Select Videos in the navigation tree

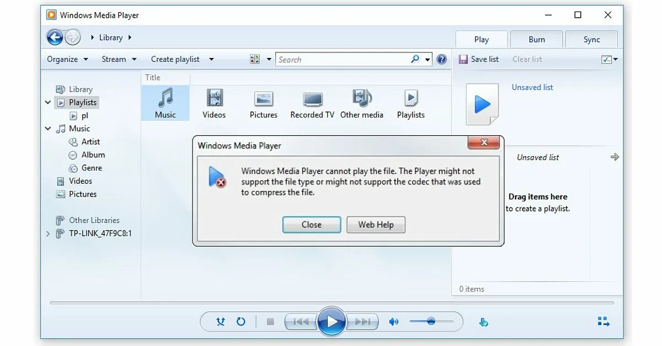click(x=74, y=181)
